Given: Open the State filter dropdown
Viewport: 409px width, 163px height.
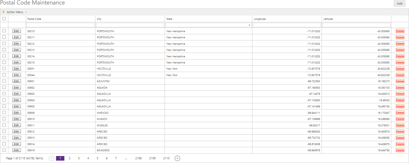Looking at the screenshot, I should (x=249, y=25).
